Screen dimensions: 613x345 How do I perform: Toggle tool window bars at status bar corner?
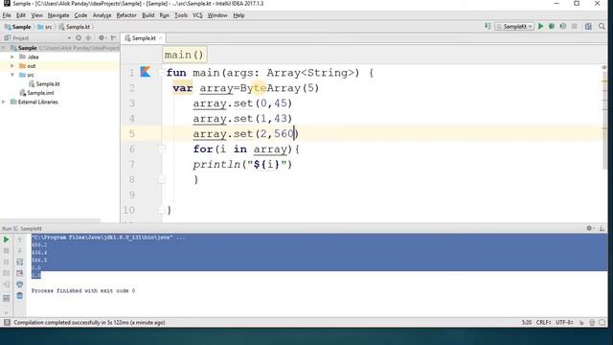point(7,322)
